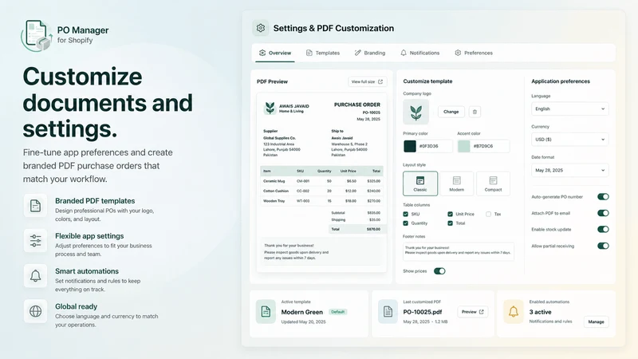Click the Global ready globe icon

35,311
